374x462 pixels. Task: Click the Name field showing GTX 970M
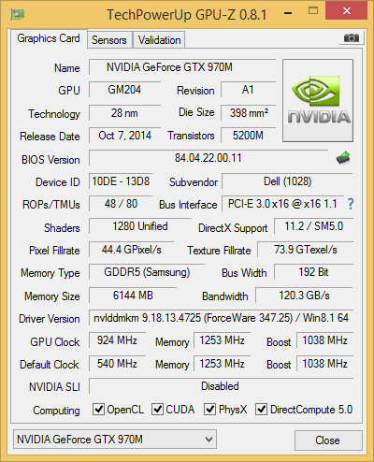coord(182,67)
